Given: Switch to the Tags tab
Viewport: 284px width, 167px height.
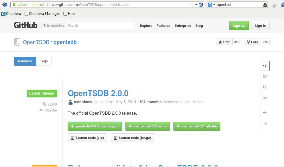Looking at the screenshot, I should point(44,61).
